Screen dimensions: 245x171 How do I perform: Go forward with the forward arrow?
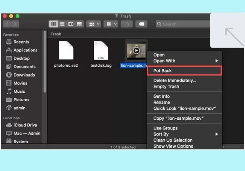[15, 24]
